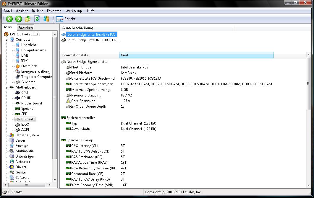Image resolution: width=314 pixels, height=198 pixels.
Task: Open the Werkzeuge menu
Action: pyautogui.click(x=74, y=11)
